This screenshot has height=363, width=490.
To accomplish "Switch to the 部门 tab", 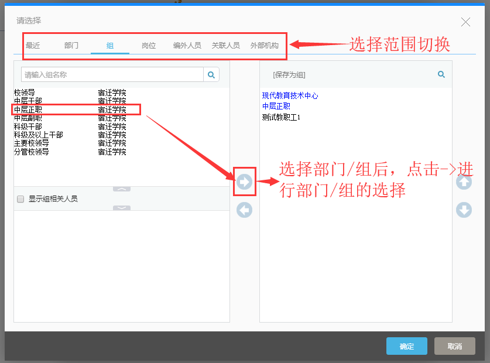I will (x=71, y=46).
